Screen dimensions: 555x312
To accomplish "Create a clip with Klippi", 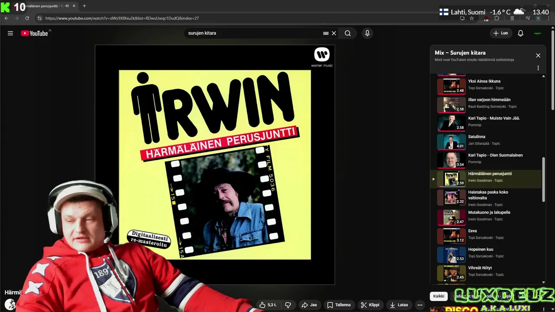I will pyautogui.click(x=370, y=305).
